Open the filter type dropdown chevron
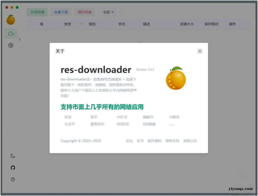This screenshot has height=196, width=258. [120, 12]
